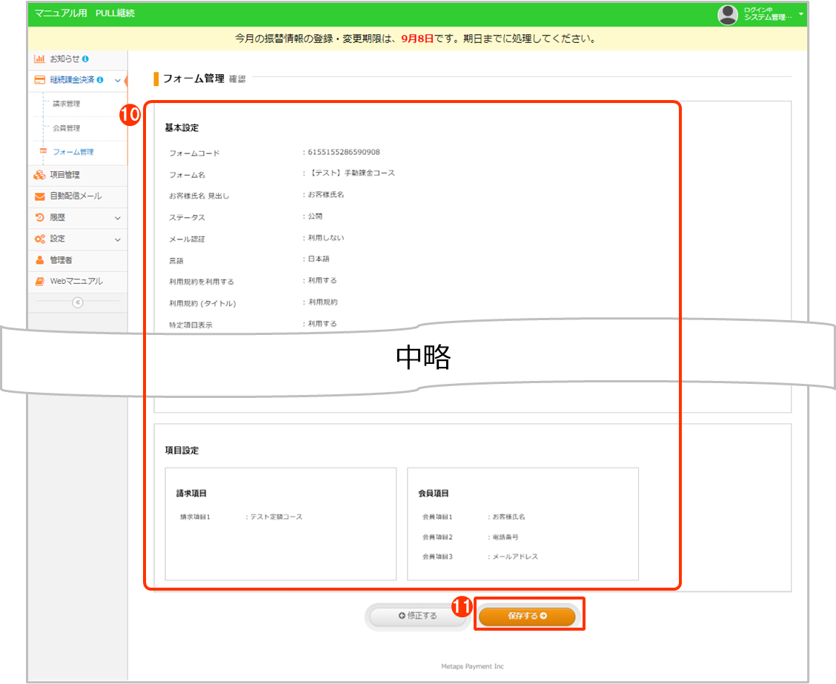Click the info badge next to お知らせ
This screenshot has height=684, width=836.
pyautogui.click(x=86, y=59)
